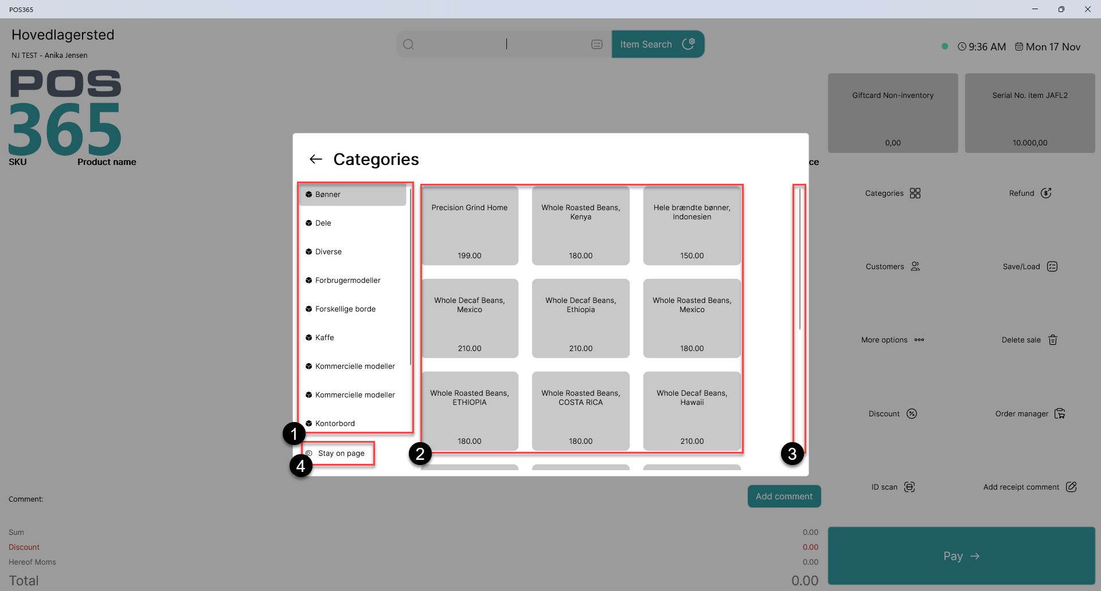This screenshot has height=591, width=1101.
Task: Click the Item Search button
Action: 658,44
